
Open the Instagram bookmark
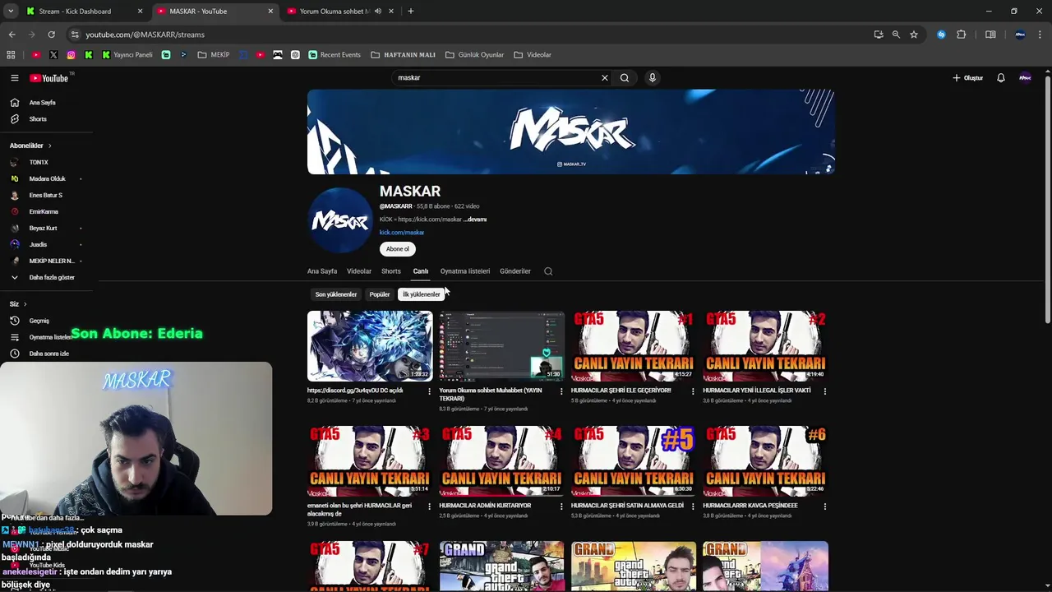coord(72,55)
